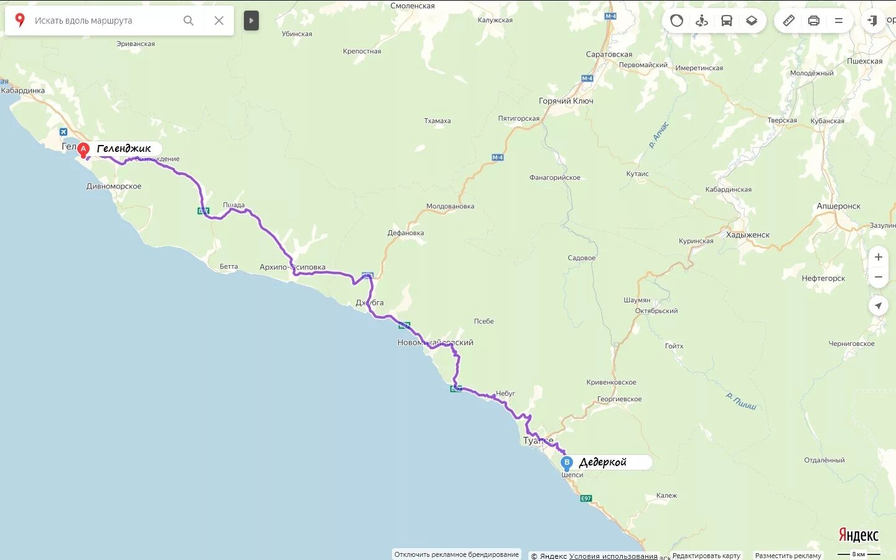The image size is (896, 560).
Task: Click 'Разместить рекламу' link
Action: coord(788,556)
